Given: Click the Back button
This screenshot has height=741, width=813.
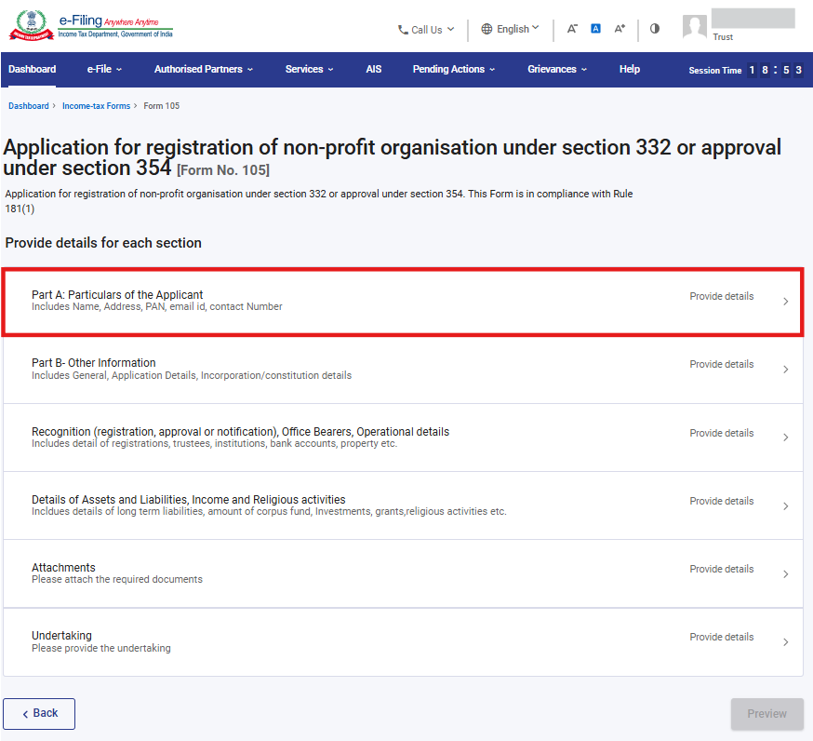Looking at the screenshot, I should coord(39,713).
